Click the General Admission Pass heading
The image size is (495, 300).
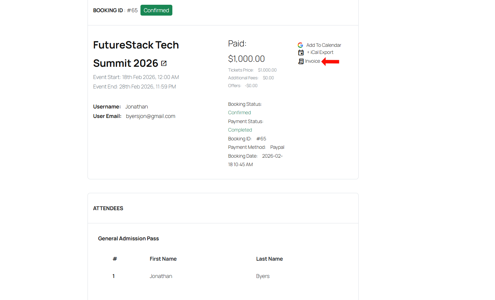pos(128,239)
